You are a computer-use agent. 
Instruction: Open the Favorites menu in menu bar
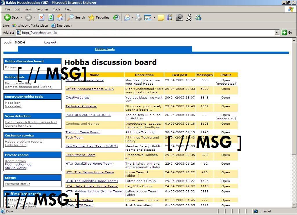(x=42, y=9)
